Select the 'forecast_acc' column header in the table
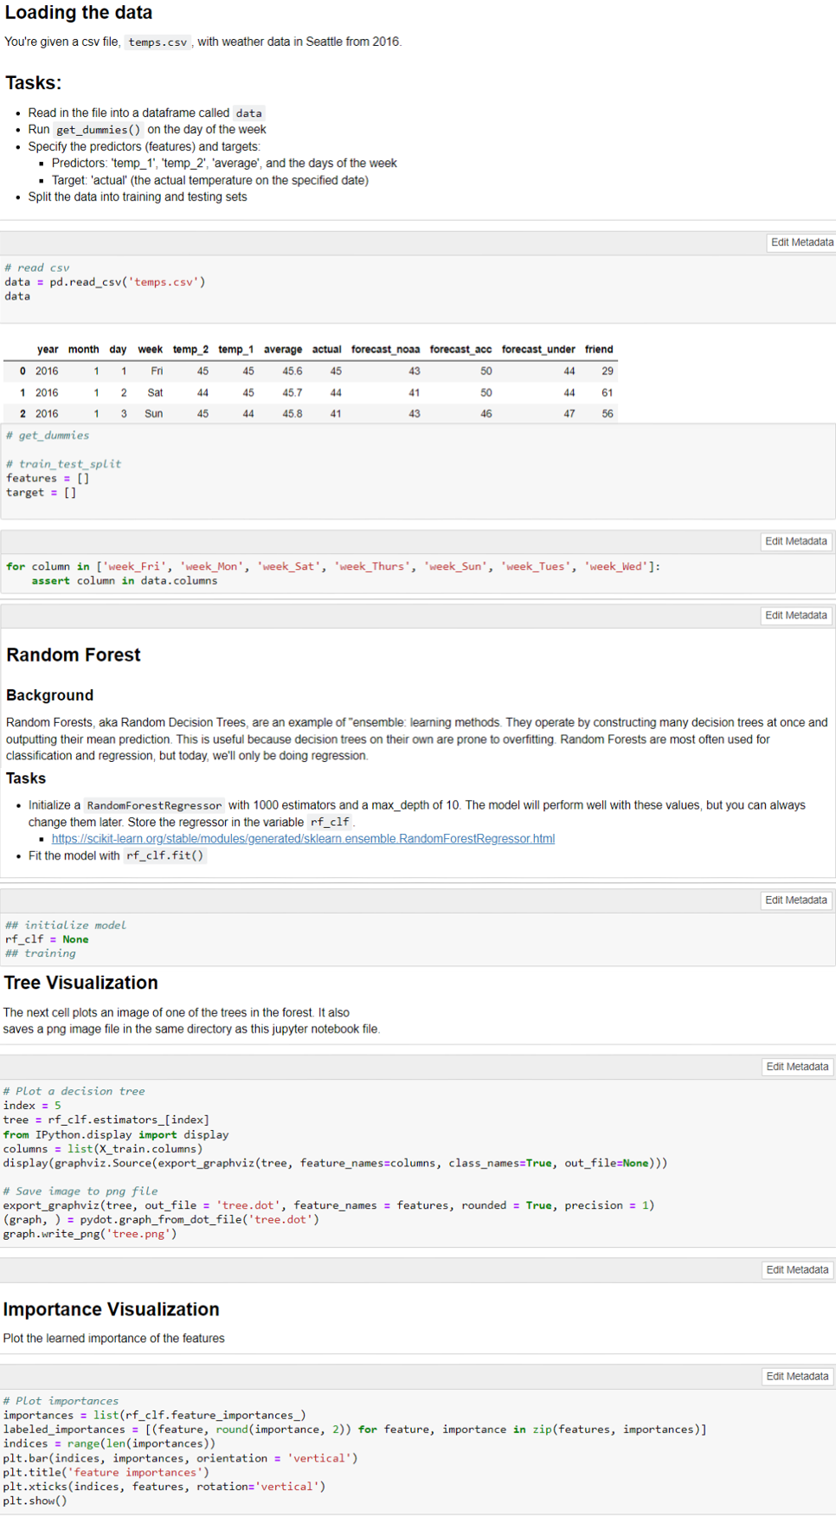The height and width of the screenshot is (1517, 836). [x=460, y=350]
